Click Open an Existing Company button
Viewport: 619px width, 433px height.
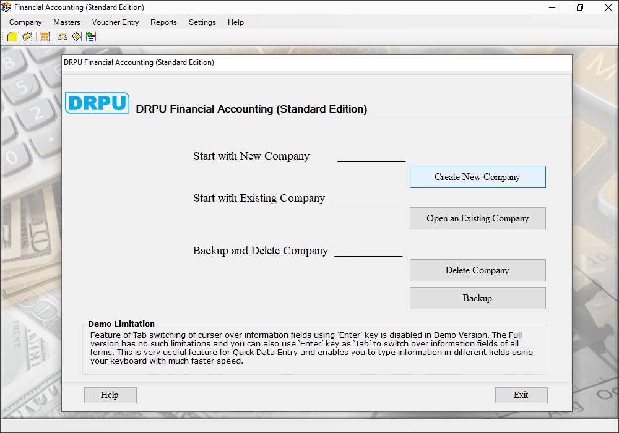478,218
